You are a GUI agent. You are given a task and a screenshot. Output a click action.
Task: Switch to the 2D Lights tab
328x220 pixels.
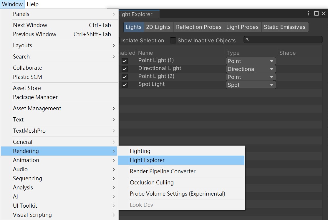click(x=158, y=27)
